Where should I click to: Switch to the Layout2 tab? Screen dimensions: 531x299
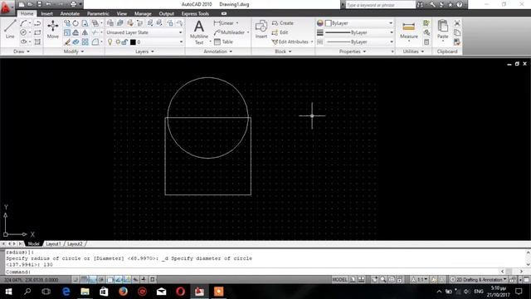[x=75, y=243]
